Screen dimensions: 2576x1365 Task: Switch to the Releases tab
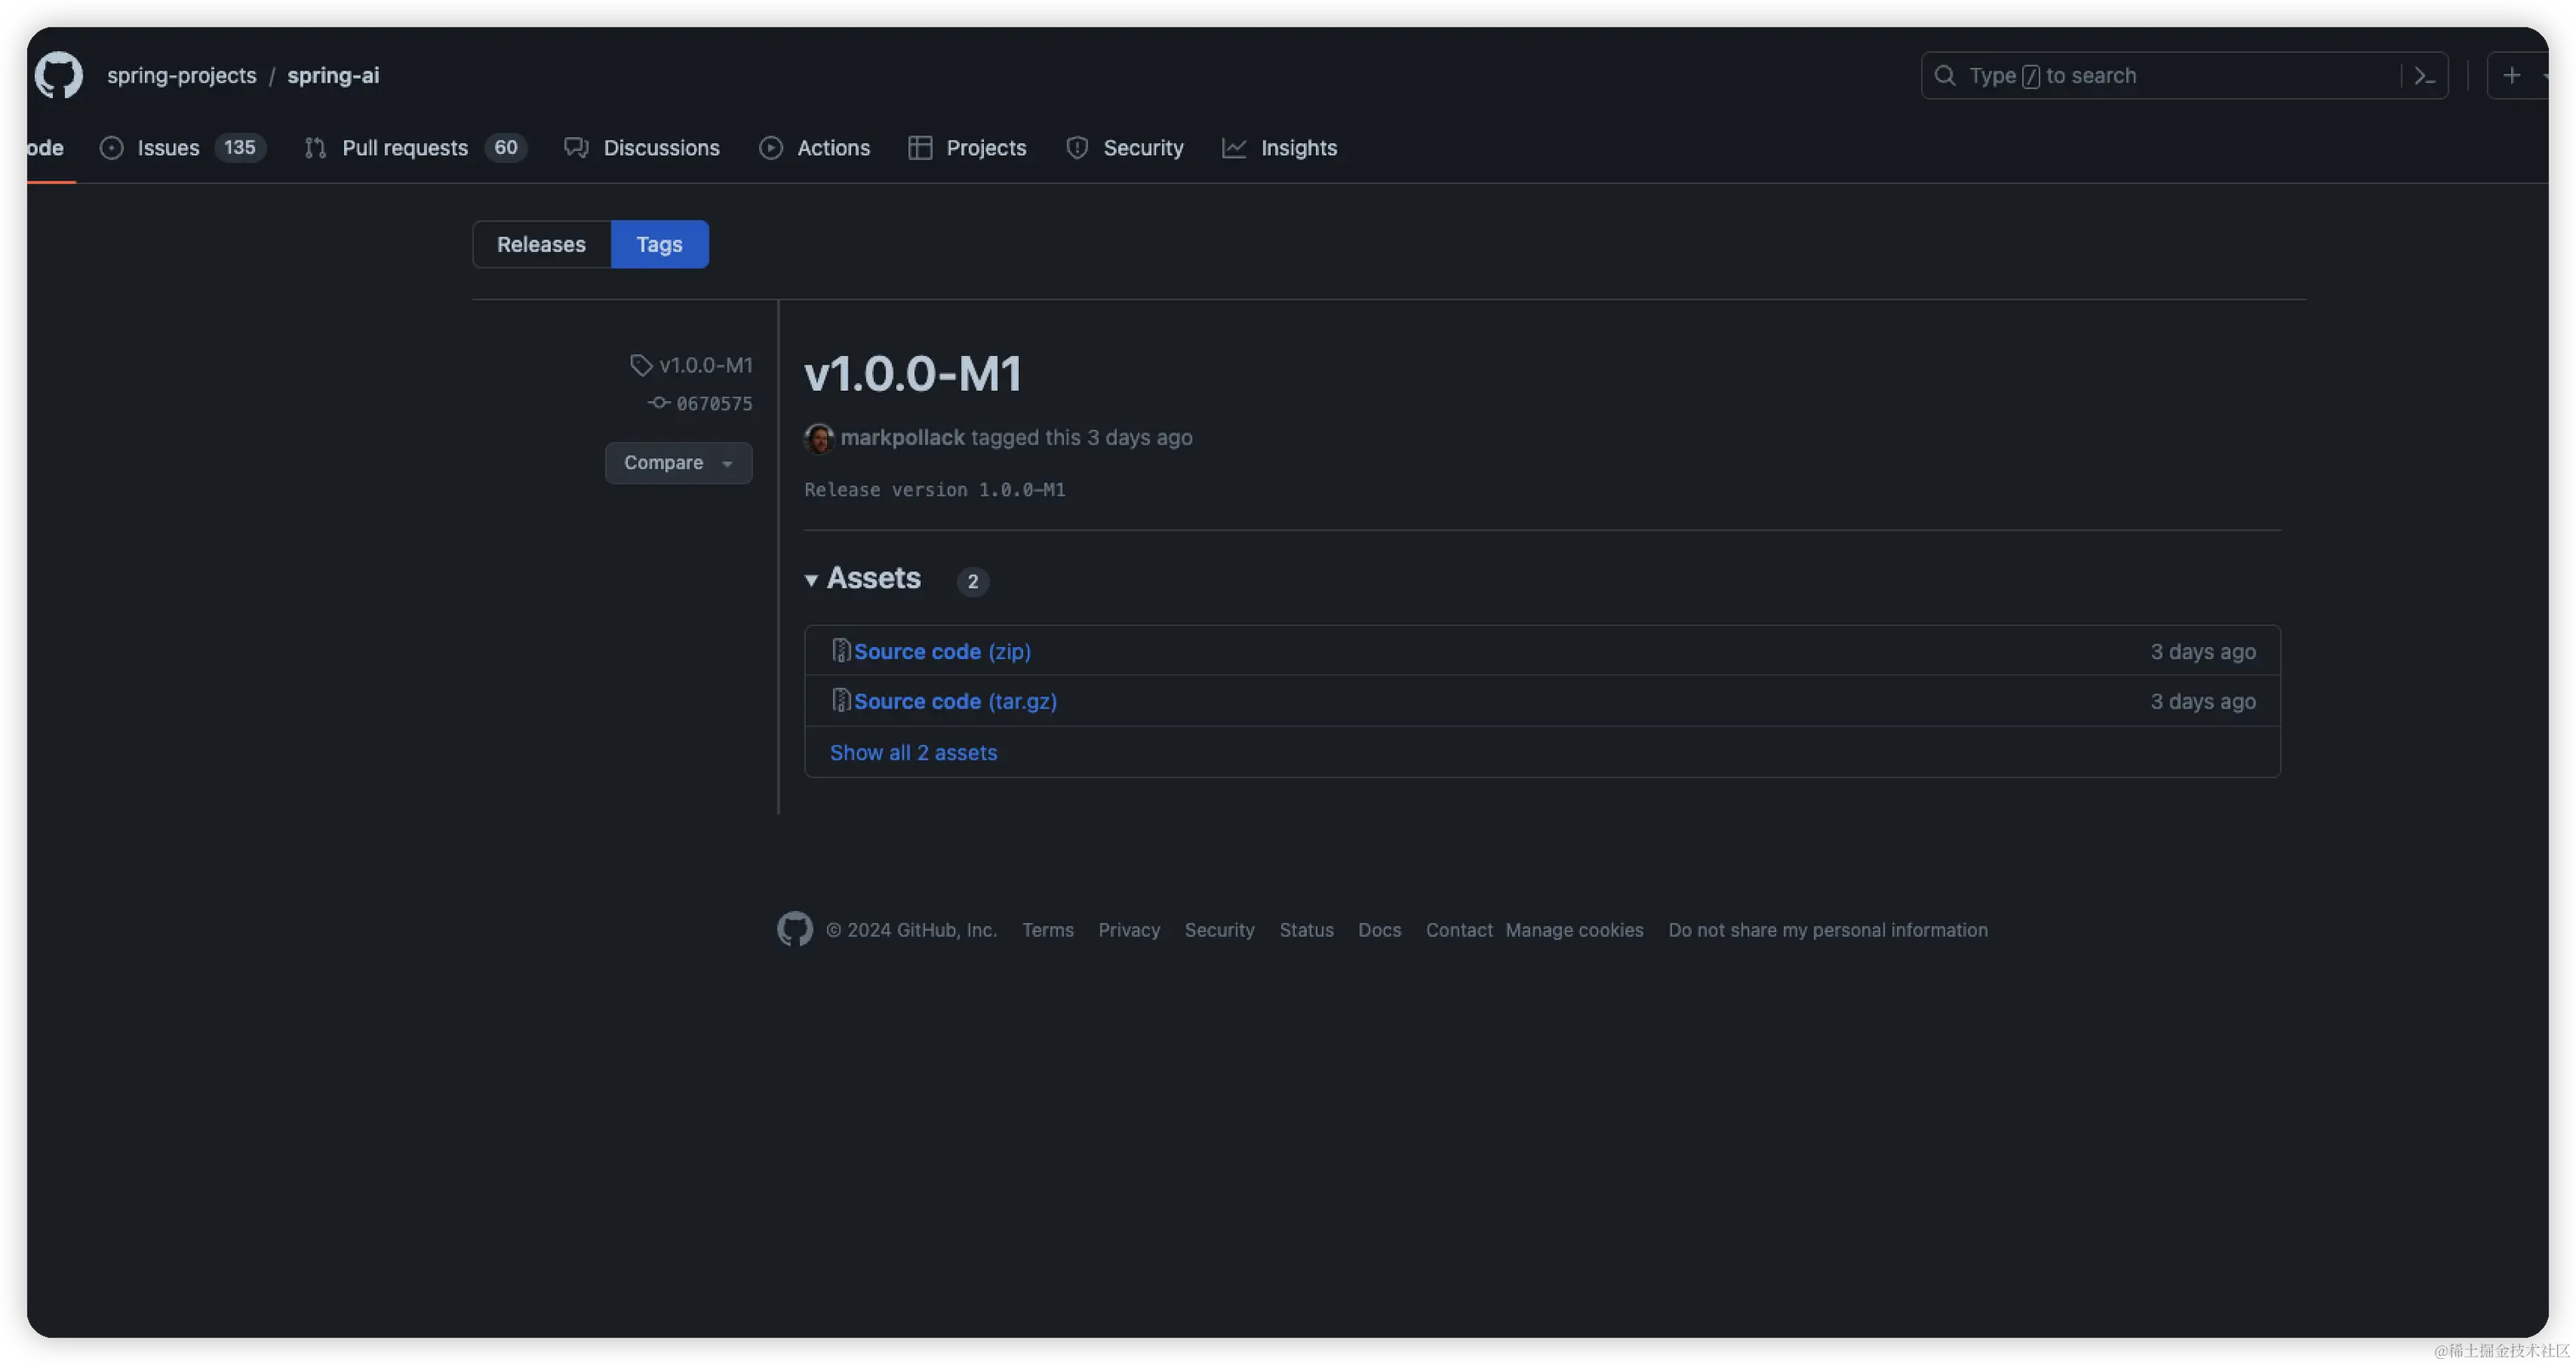click(x=541, y=244)
